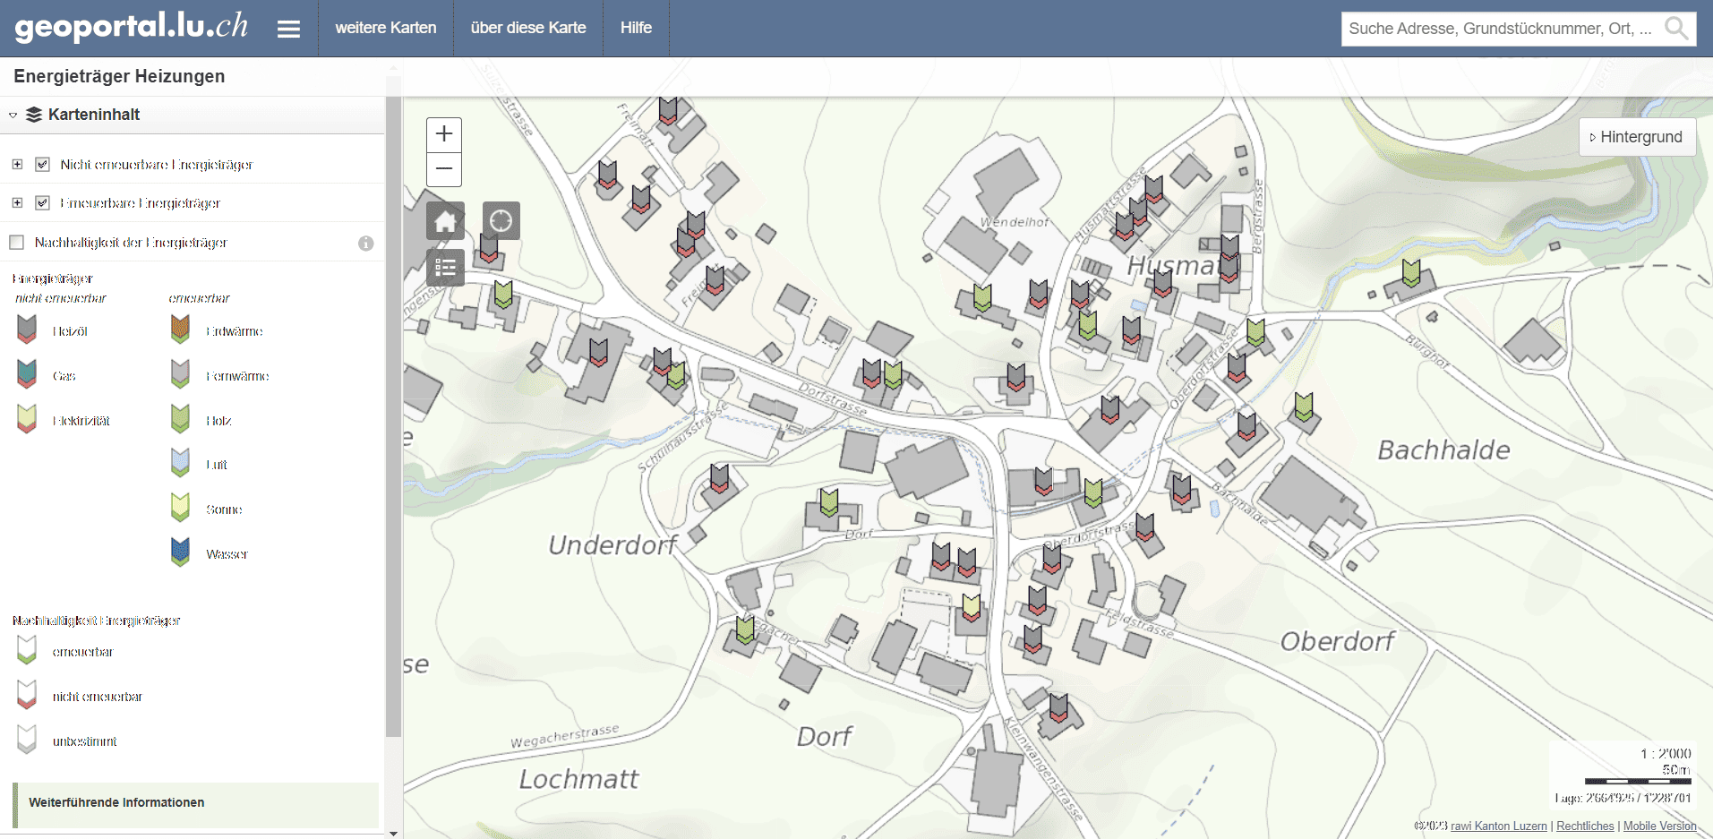Click the sidebar scroll-down arrow
1713x839 pixels.
[x=393, y=833]
